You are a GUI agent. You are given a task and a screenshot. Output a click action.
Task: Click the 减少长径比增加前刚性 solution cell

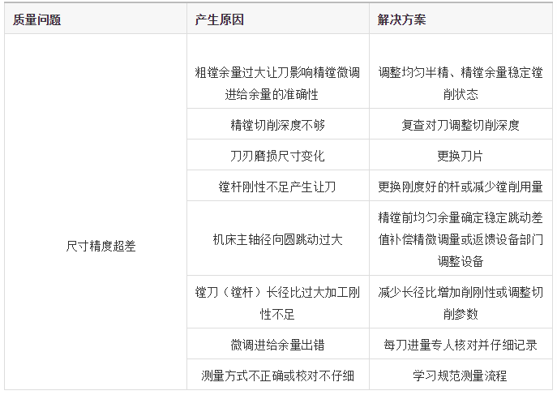coord(461,303)
